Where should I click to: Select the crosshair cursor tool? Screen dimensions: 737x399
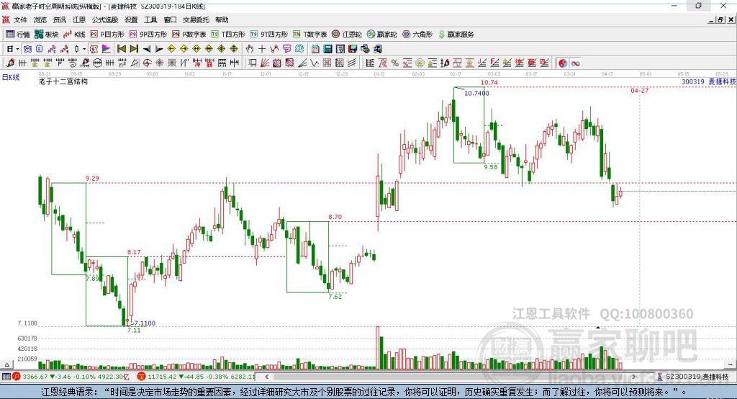tap(262, 48)
